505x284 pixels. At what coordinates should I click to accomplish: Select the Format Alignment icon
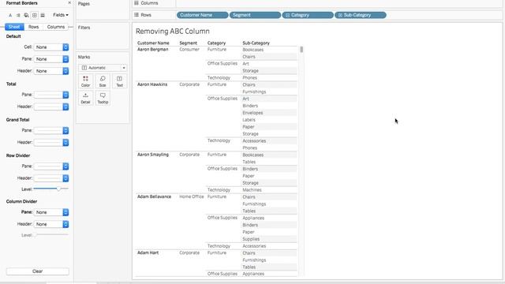point(18,15)
